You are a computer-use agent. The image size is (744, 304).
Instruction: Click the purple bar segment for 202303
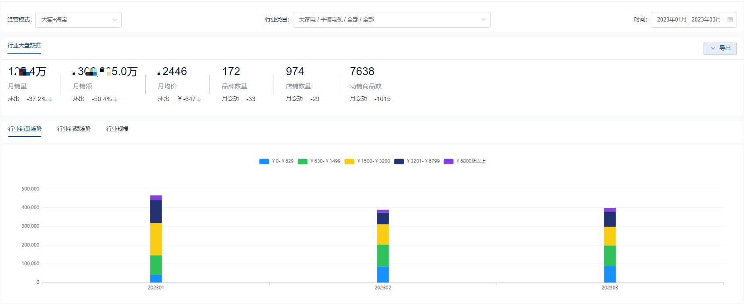(610, 210)
